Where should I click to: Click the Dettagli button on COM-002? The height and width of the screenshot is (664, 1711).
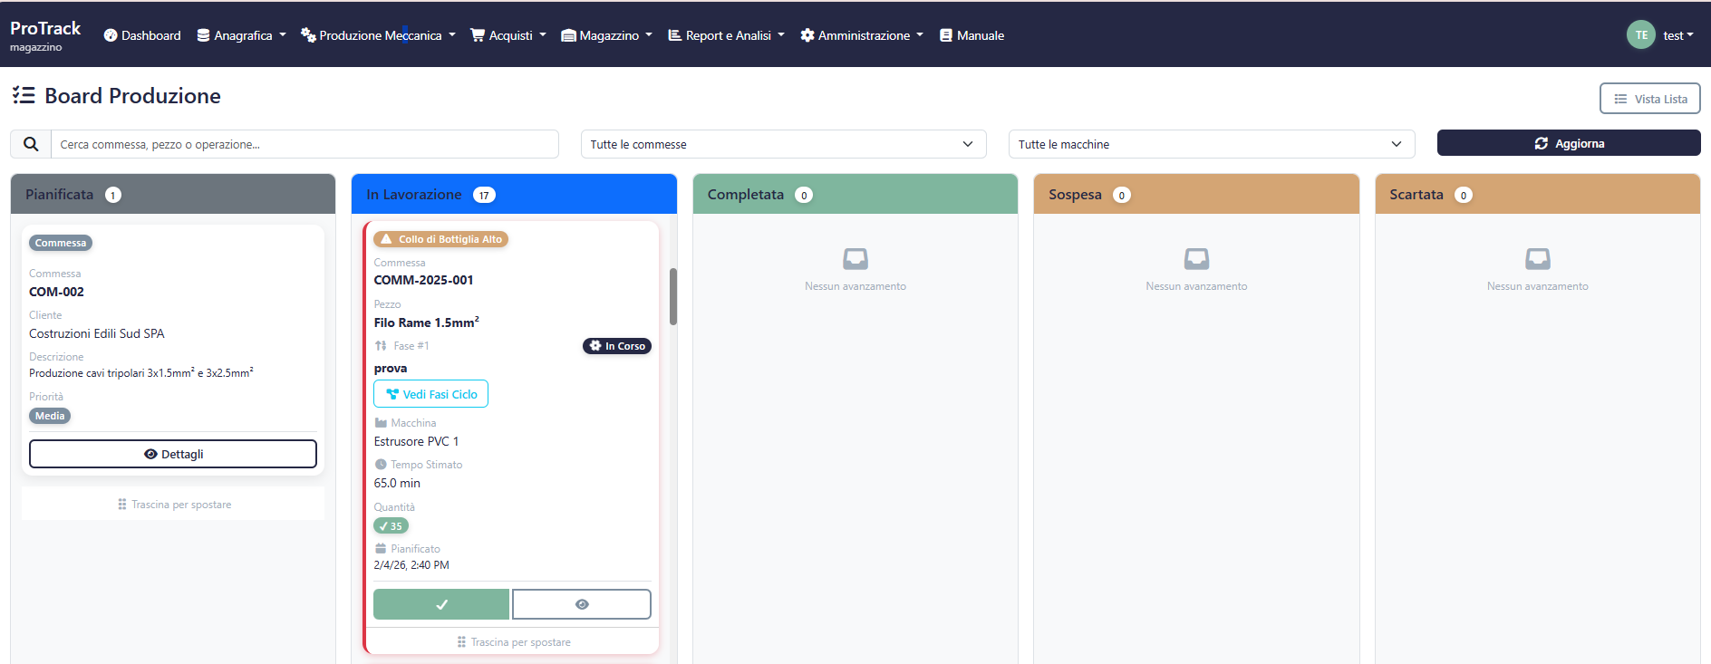[173, 454]
